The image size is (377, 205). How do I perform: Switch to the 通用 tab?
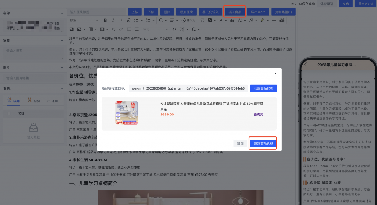53,101
